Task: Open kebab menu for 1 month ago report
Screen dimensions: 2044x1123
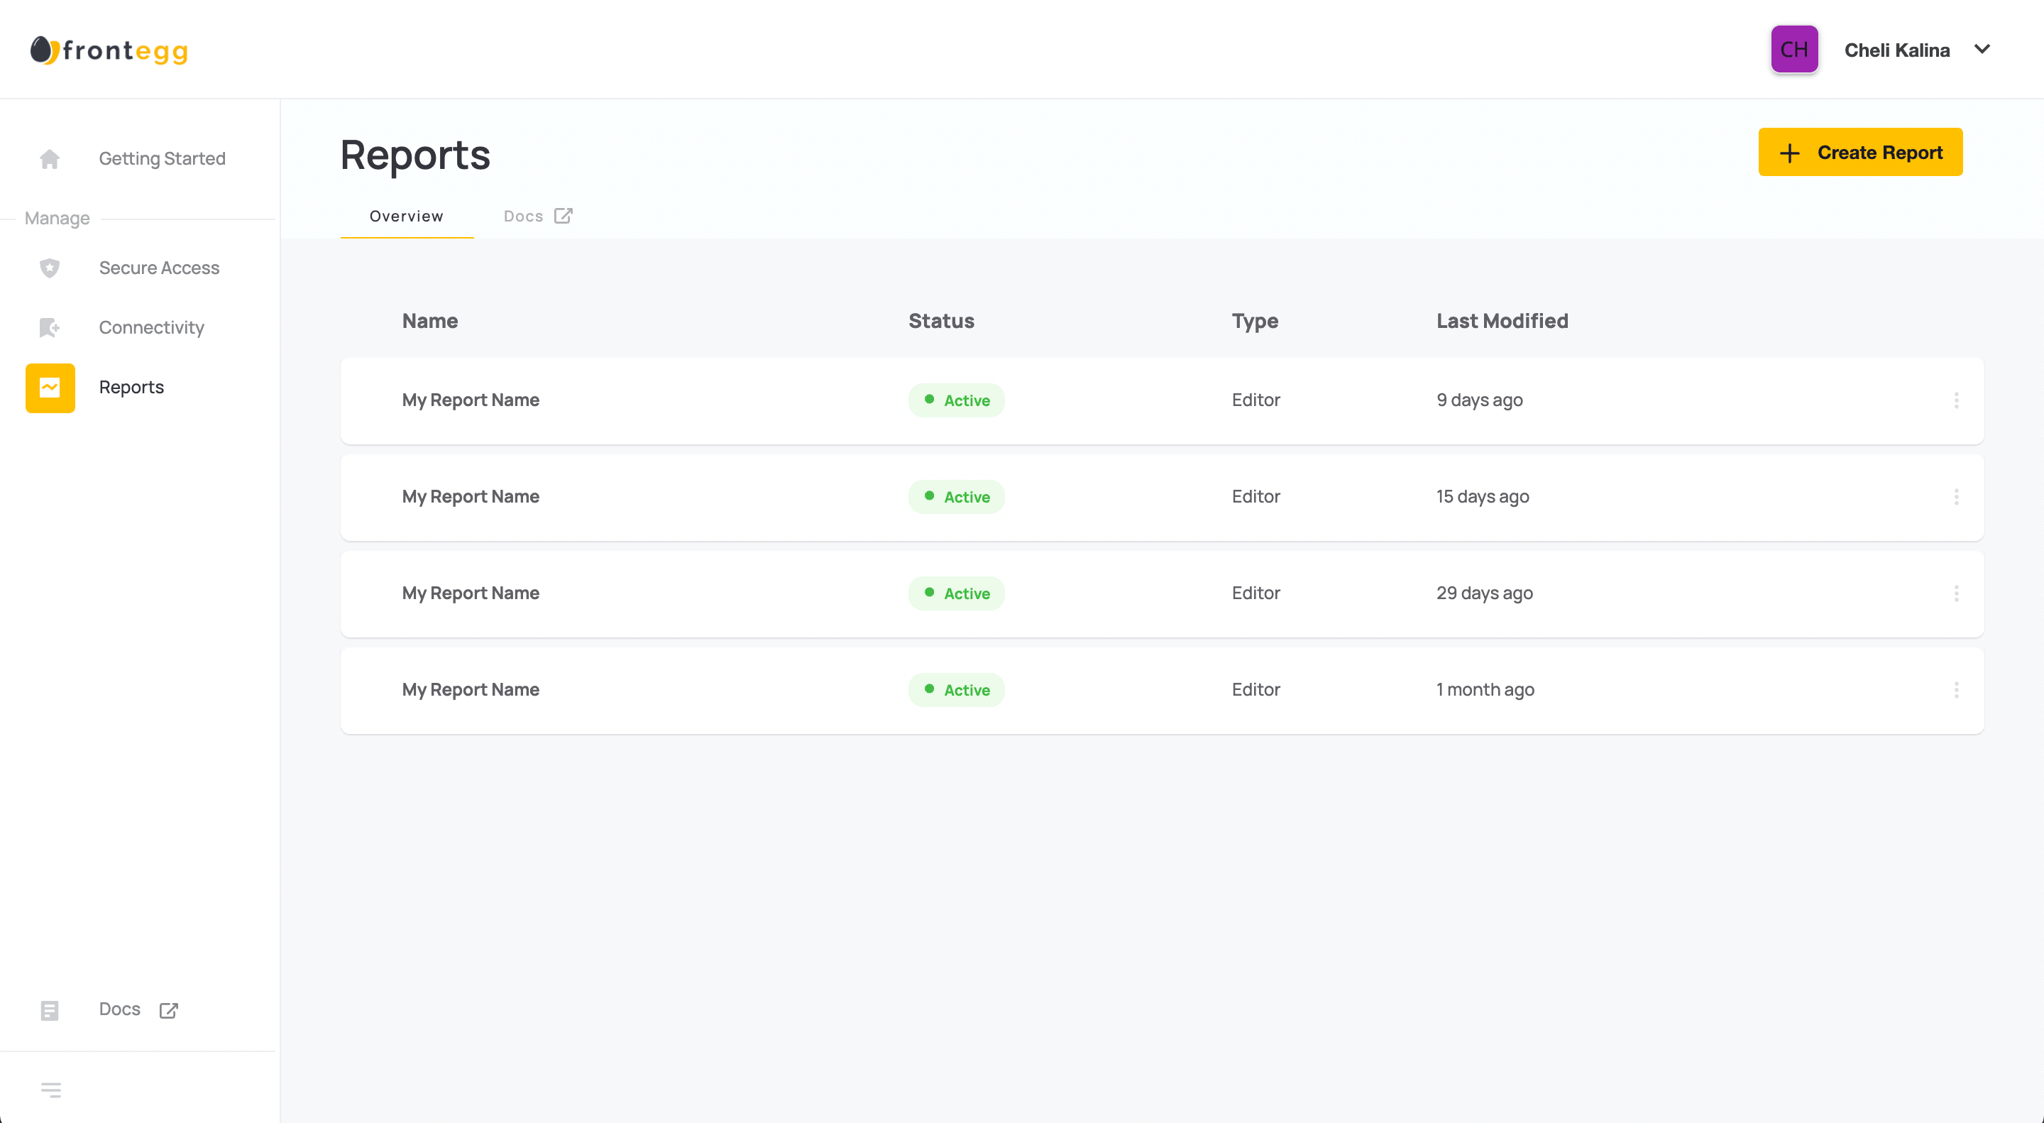Action: tap(1956, 690)
